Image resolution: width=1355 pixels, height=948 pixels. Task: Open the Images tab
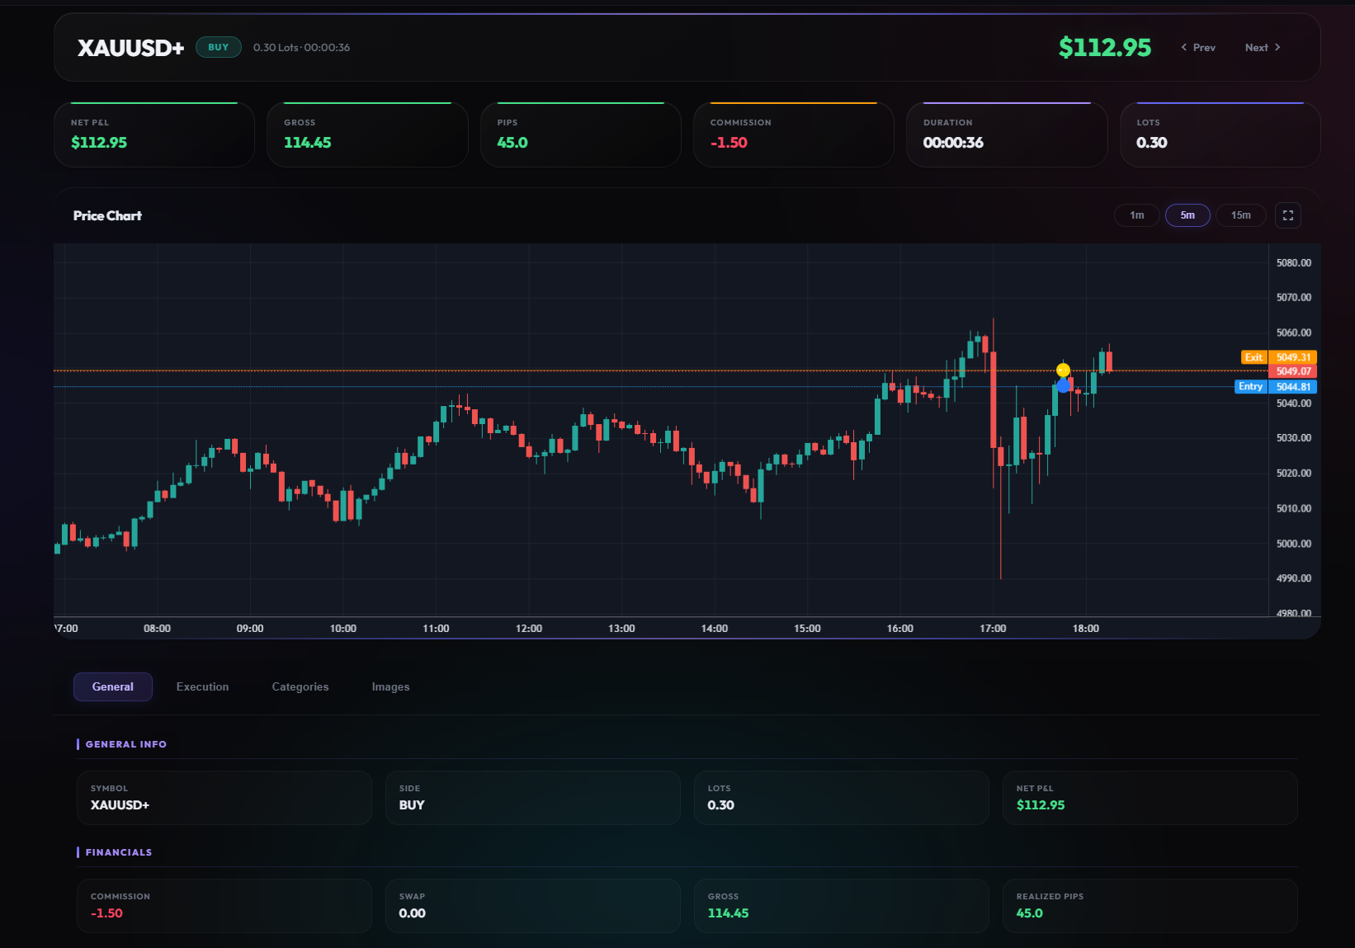tap(390, 686)
